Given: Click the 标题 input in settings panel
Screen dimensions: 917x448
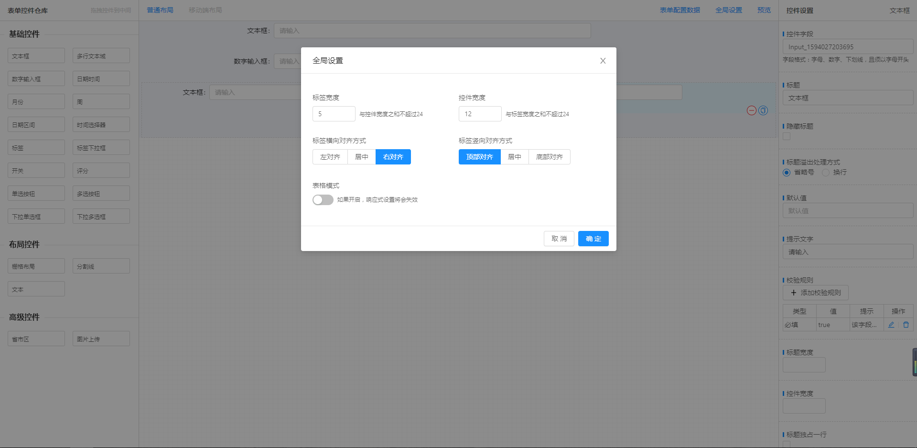Looking at the screenshot, I should point(848,98).
